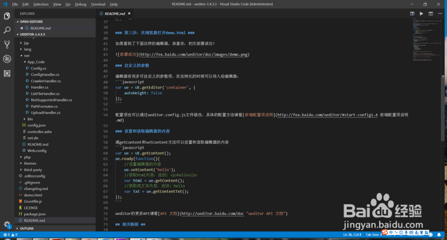Open the Search view in activity bar

(x=7, y=30)
